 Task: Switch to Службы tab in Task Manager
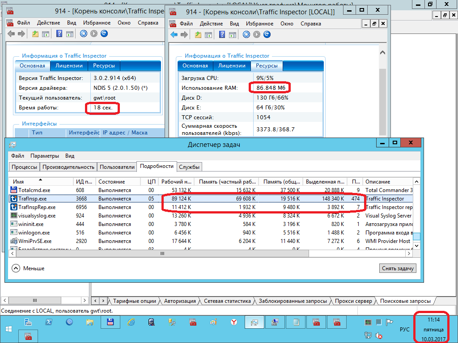coord(189,167)
